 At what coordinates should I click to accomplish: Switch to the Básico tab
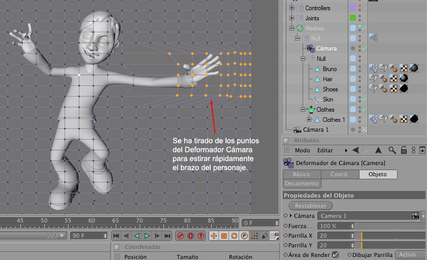pyautogui.click(x=302, y=174)
